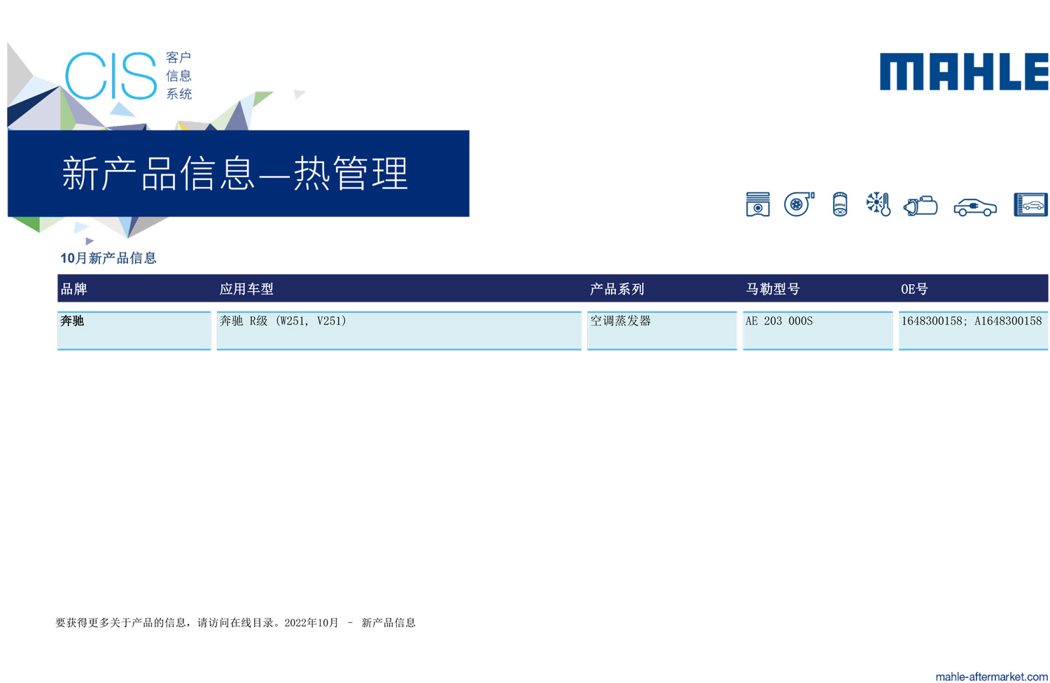Click the diagnostics screen car icon
The image size is (1050, 683).
(x=1030, y=204)
